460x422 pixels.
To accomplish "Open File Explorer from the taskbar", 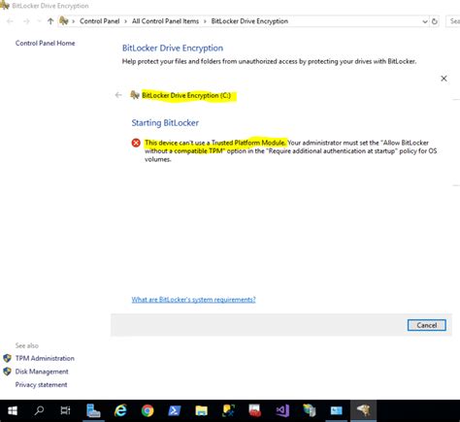I will click(201, 410).
